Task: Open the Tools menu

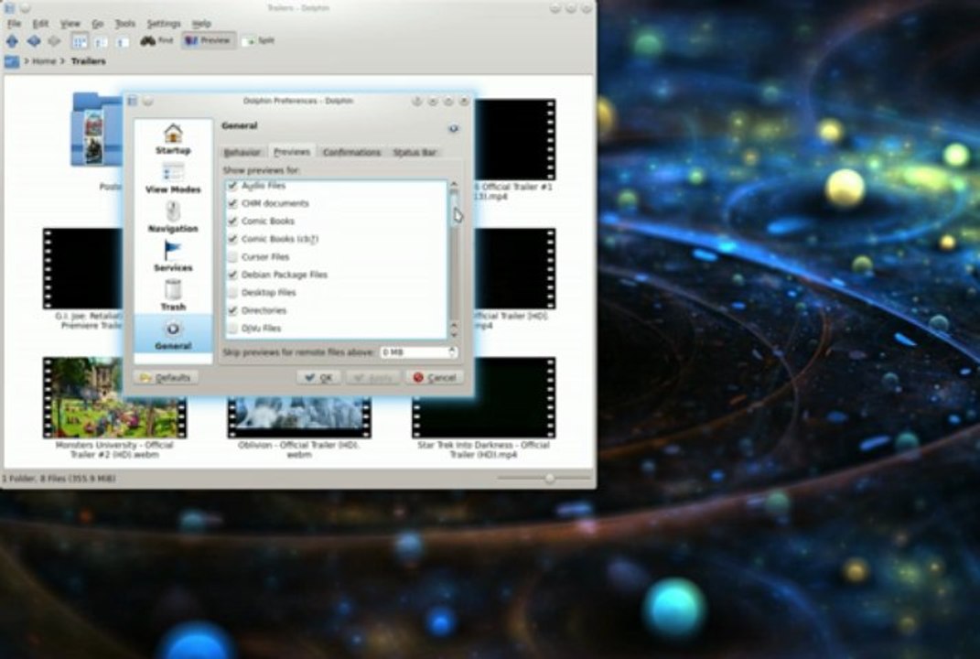Action: pos(125,24)
